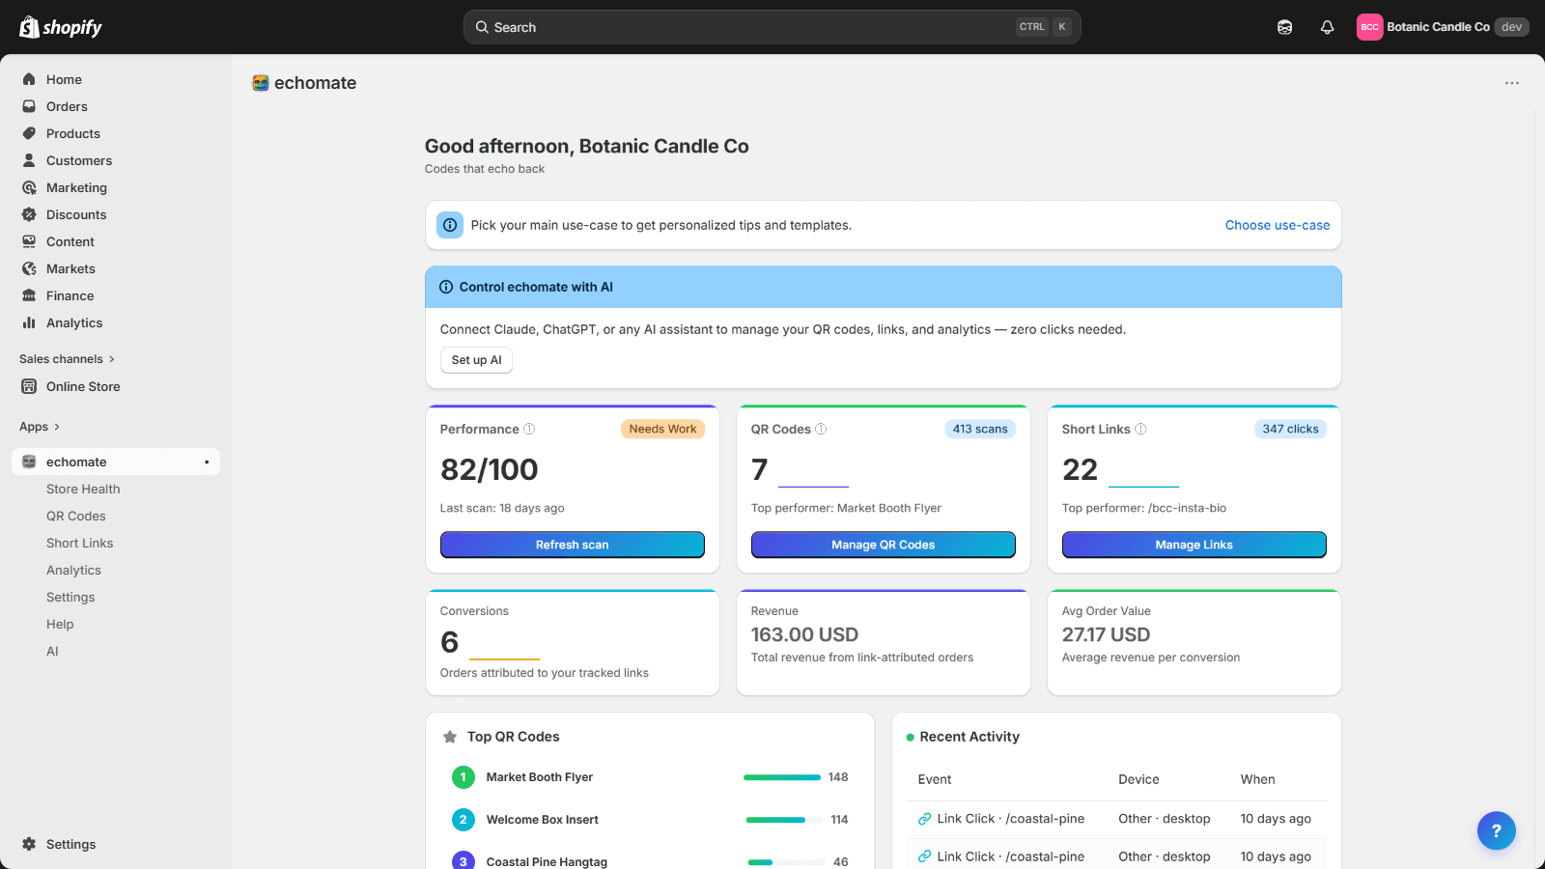Click the 163.00 USD revenue value
The width and height of the screenshot is (1545, 869).
click(x=804, y=634)
